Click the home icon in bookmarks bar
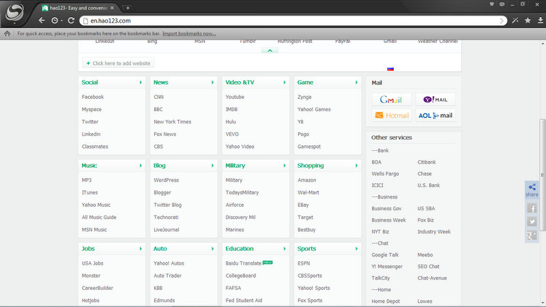The width and height of the screenshot is (546, 307). click(8, 33)
